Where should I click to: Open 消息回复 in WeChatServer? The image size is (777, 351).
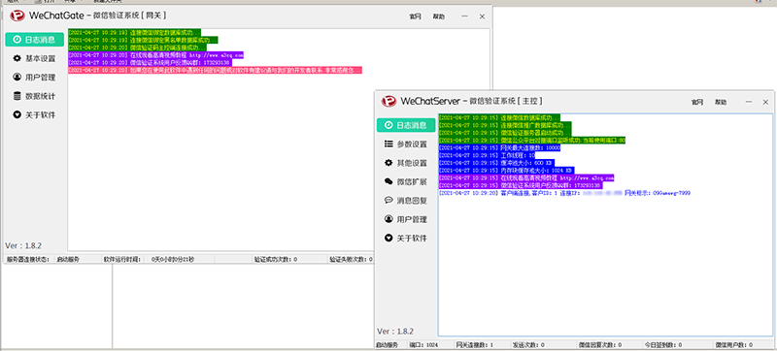point(406,200)
